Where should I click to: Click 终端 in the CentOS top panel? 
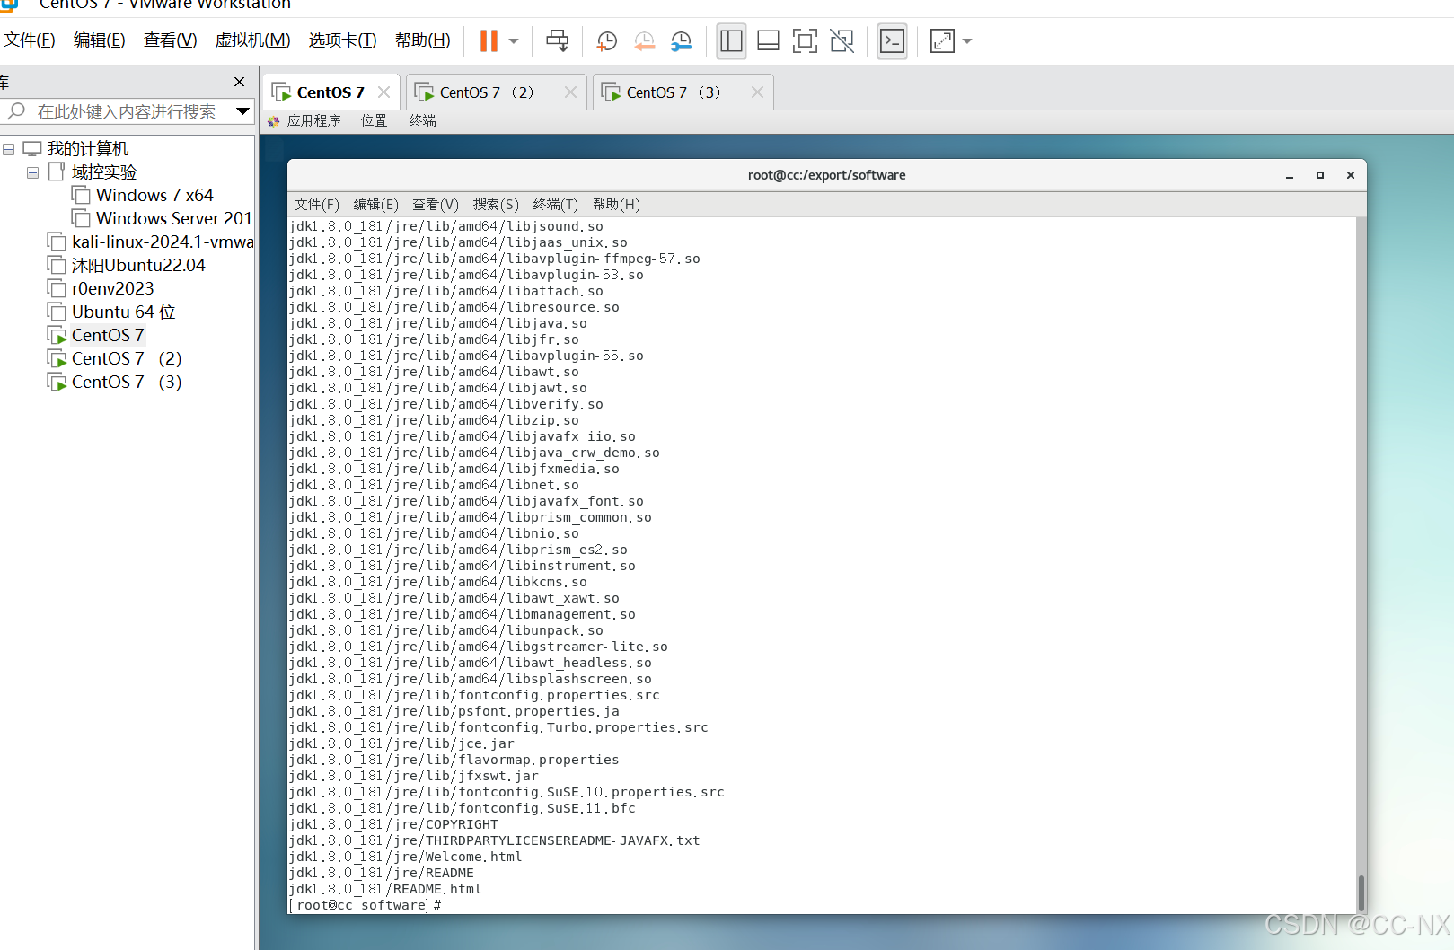click(x=422, y=120)
